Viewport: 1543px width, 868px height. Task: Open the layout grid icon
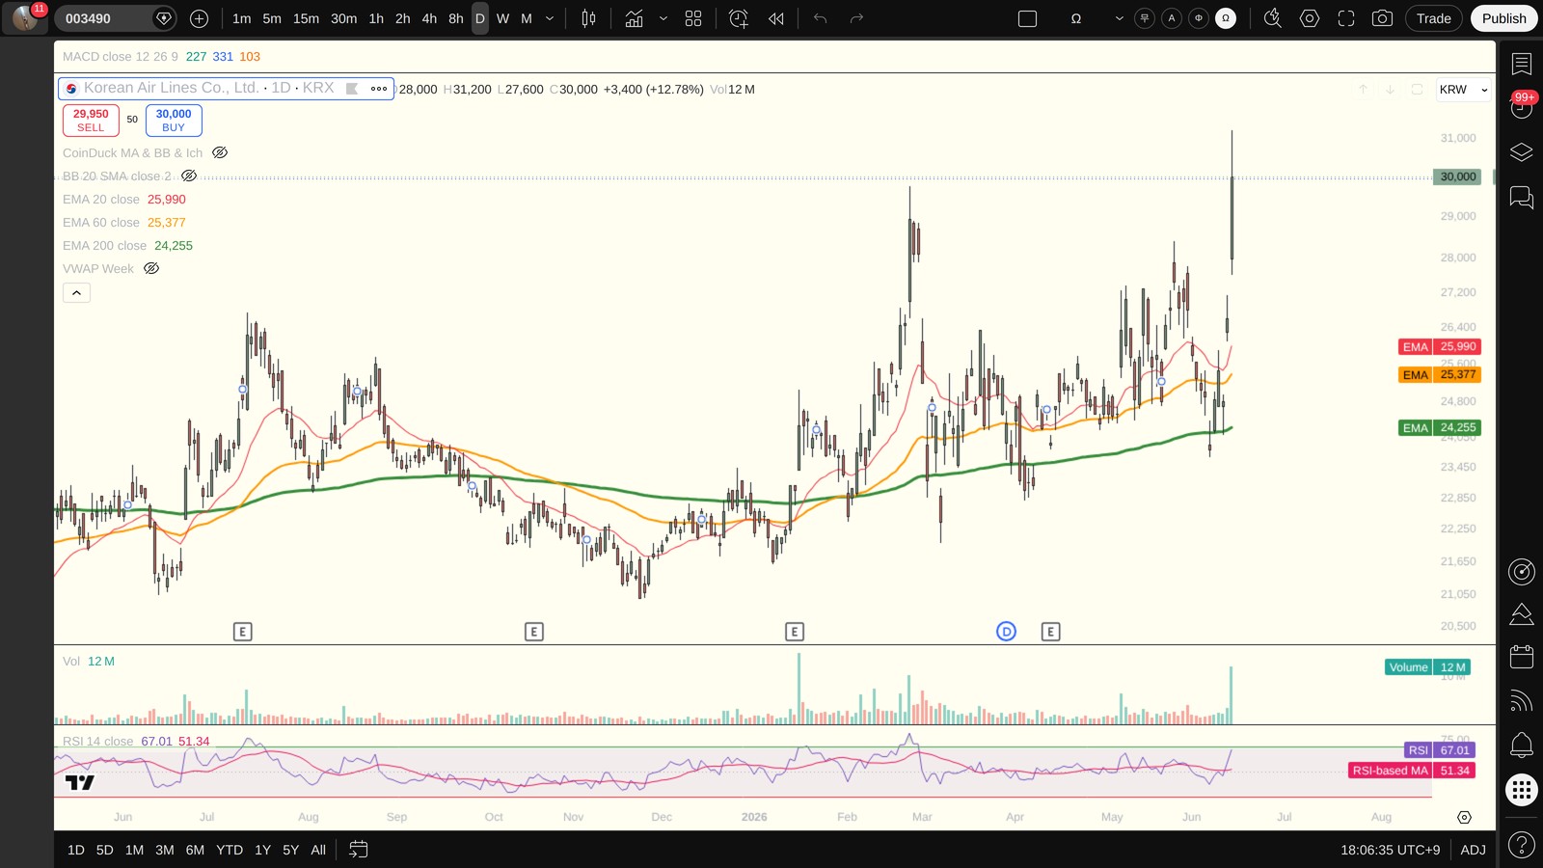pos(693,18)
